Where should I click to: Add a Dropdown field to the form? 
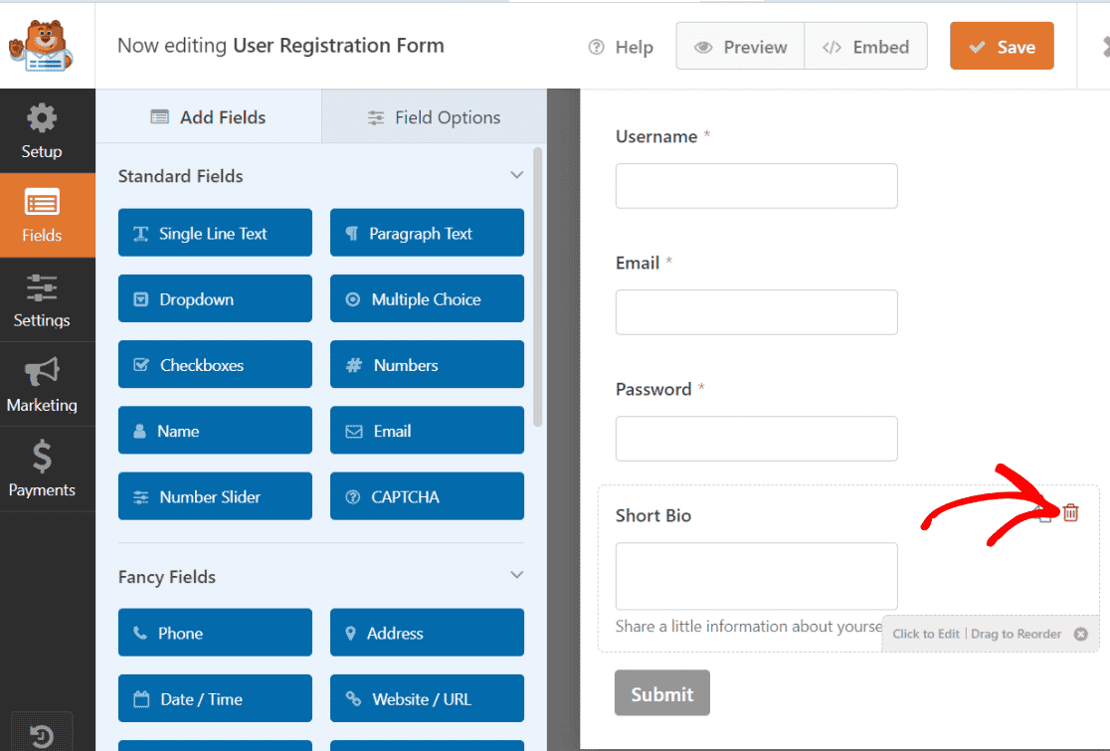pyautogui.click(x=214, y=298)
